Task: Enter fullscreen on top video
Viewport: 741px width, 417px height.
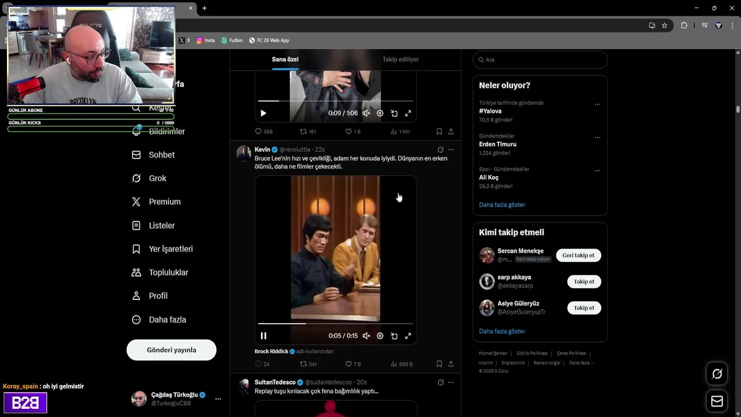Action: (x=408, y=114)
